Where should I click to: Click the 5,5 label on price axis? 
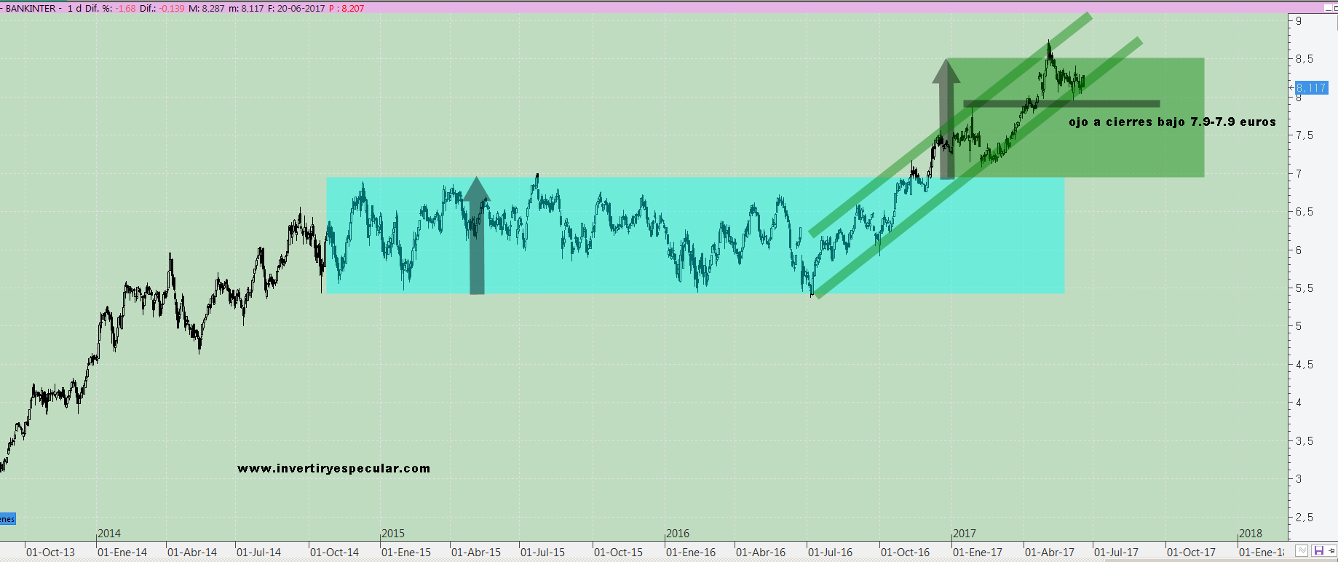pyautogui.click(x=1305, y=288)
